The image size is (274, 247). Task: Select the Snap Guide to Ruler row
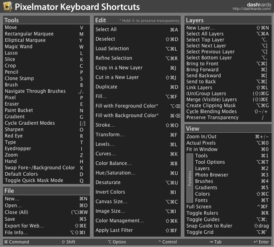click(x=228, y=226)
